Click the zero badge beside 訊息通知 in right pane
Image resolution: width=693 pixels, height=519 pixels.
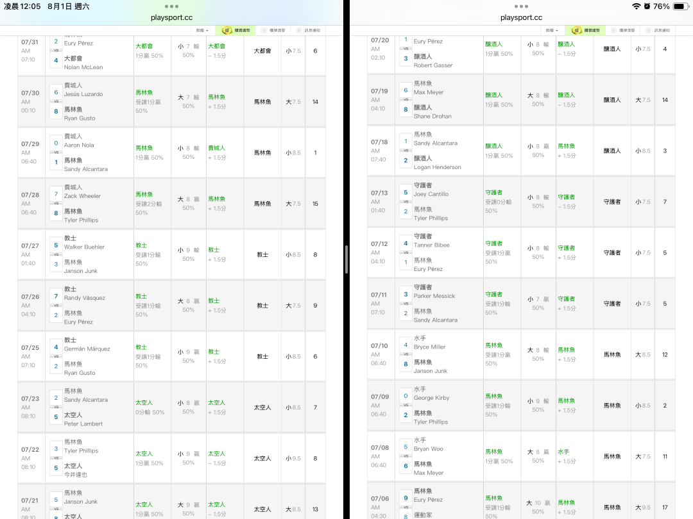tap(648, 31)
